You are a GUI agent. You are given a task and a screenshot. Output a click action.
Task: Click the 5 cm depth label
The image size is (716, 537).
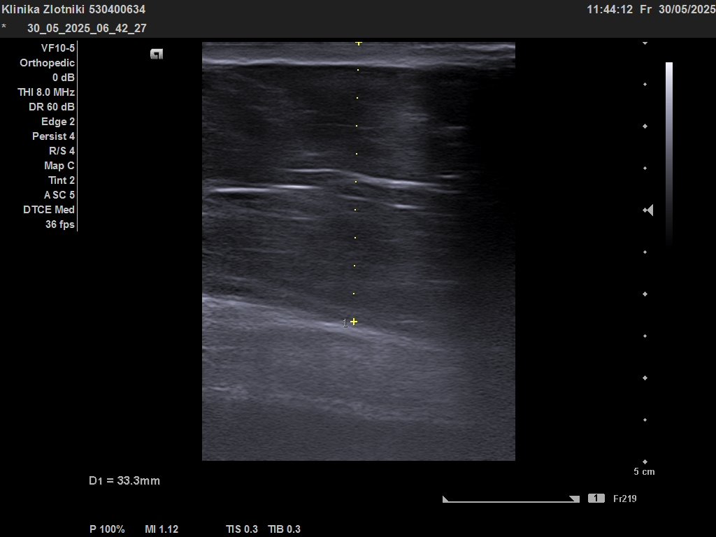pyautogui.click(x=644, y=472)
